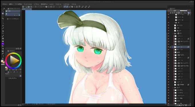This screenshot has width=195, height=107.
Task: Click the open canvas document tab
Action: click(27, 9)
